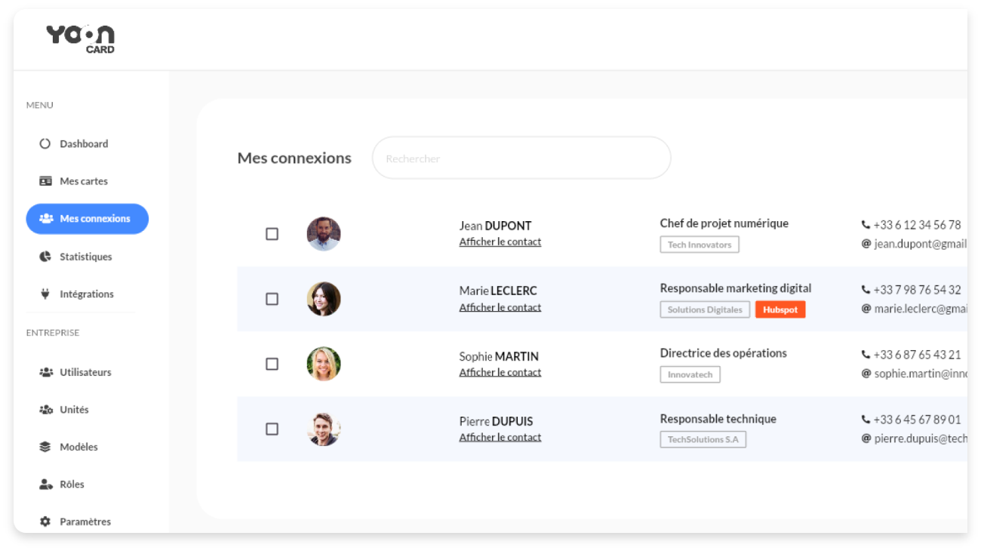
Task: Click Pierre Dupuis's profile photo
Action: (x=324, y=429)
